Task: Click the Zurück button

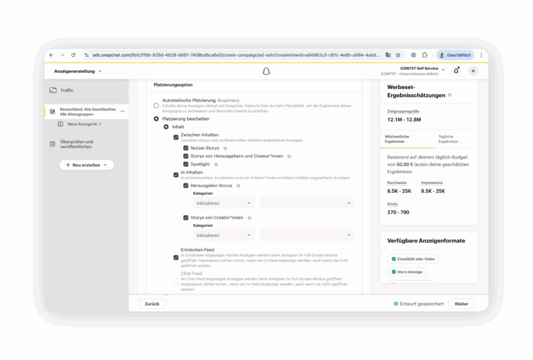Action: point(152,304)
